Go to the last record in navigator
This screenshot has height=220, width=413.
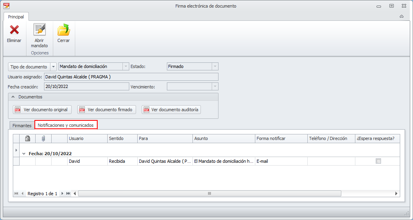(68, 193)
